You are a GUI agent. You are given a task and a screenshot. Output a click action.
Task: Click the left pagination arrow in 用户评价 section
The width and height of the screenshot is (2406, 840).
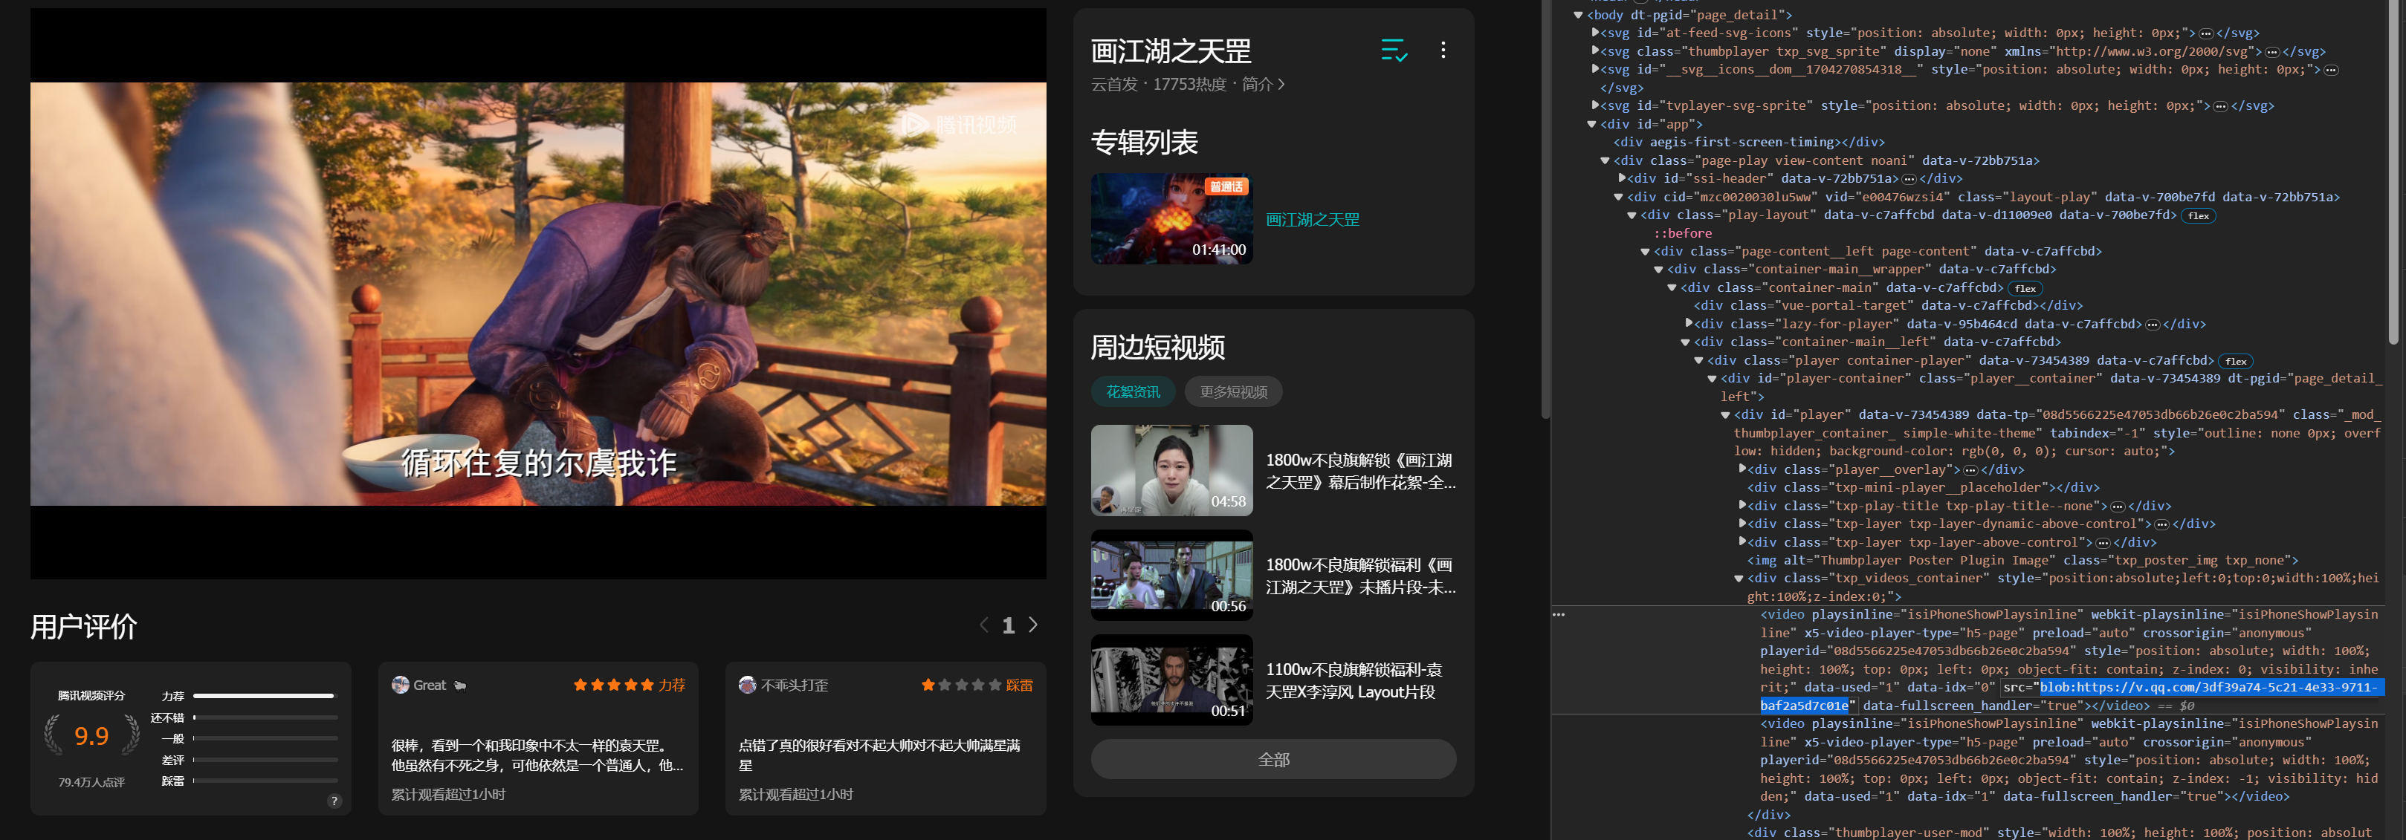[x=983, y=625]
